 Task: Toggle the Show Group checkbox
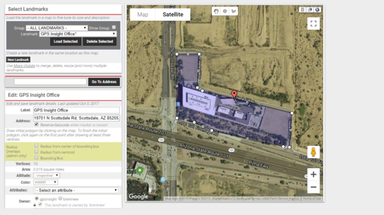(114, 28)
